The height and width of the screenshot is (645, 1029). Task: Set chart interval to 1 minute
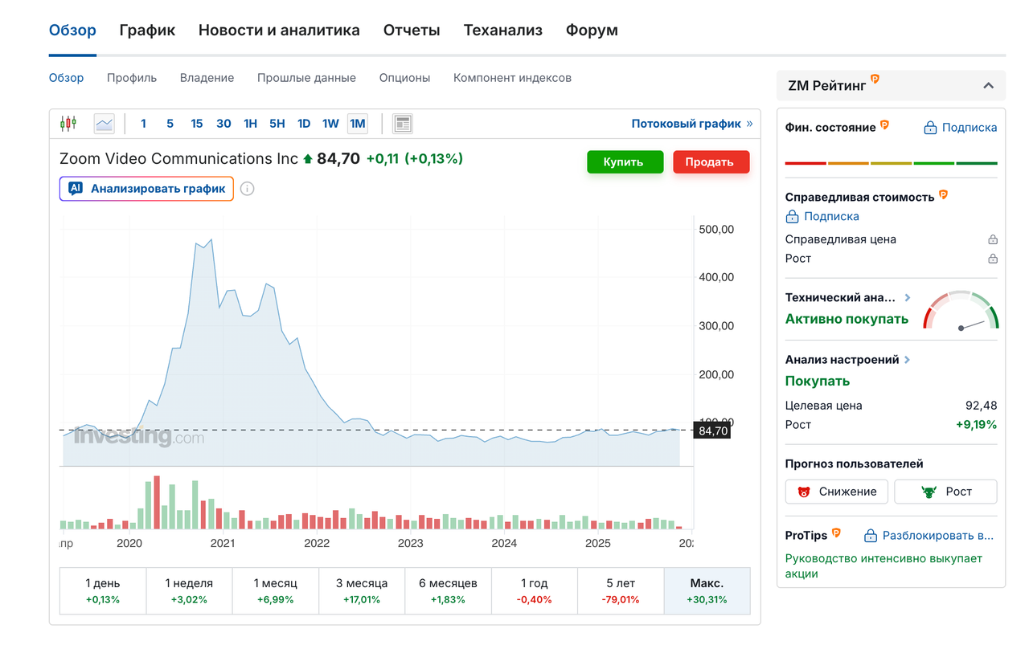pyautogui.click(x=144, y=124)
